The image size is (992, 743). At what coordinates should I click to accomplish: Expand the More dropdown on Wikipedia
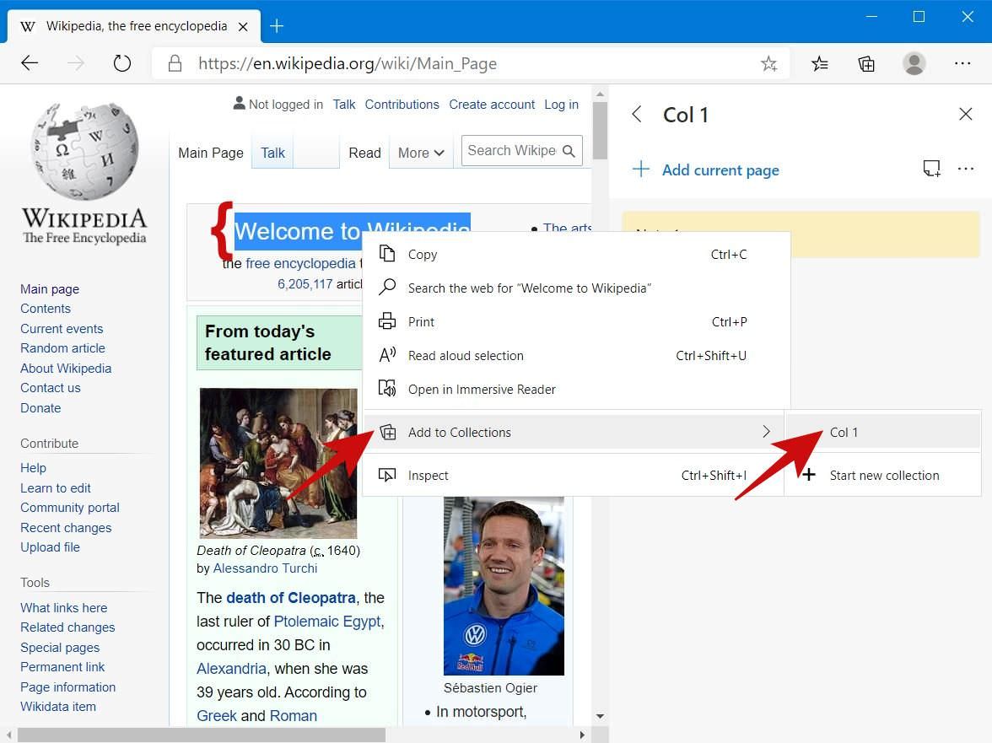[x=422, y=153]
